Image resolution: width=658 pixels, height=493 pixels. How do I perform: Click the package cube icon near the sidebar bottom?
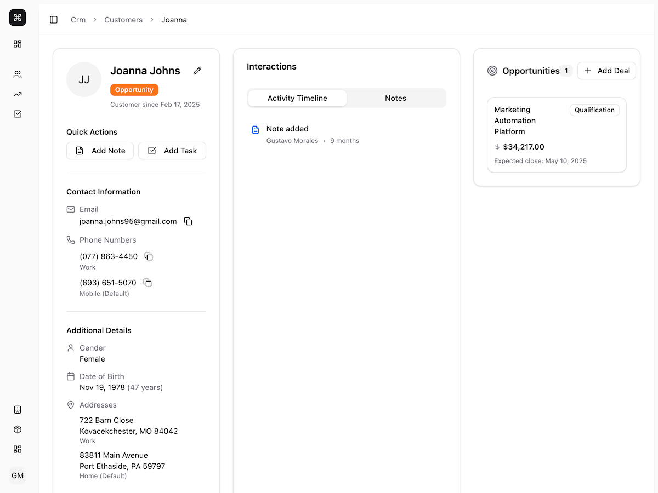point(17,429)
